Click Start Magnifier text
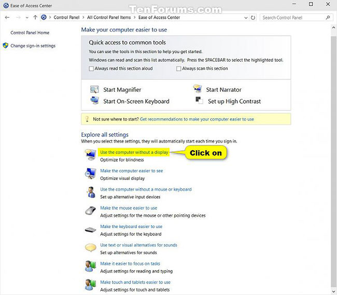Image resolution: width=337 pixels, height=295 pixels. (x=122, y=90)
